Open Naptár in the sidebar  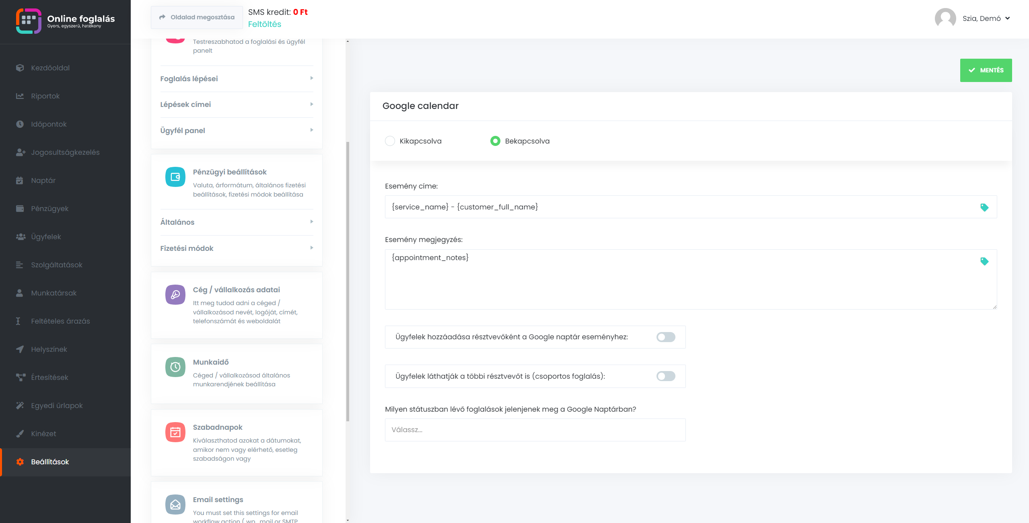point(43,180)
